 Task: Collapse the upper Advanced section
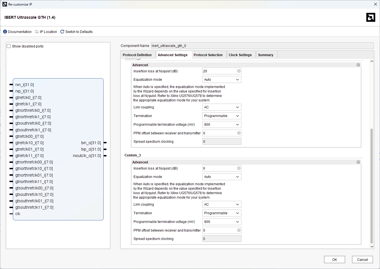pyautogui.click(x=358, y=65)
